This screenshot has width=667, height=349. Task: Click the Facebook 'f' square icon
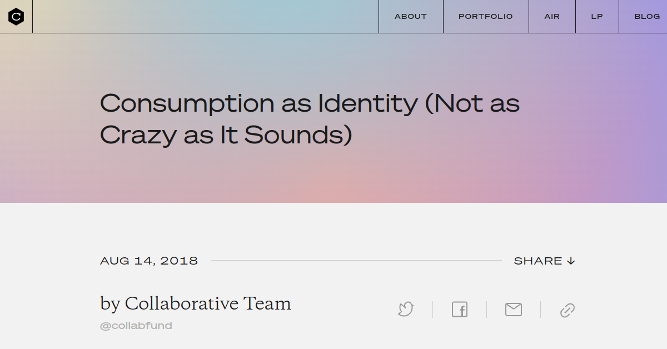click(x=460, y=310)
